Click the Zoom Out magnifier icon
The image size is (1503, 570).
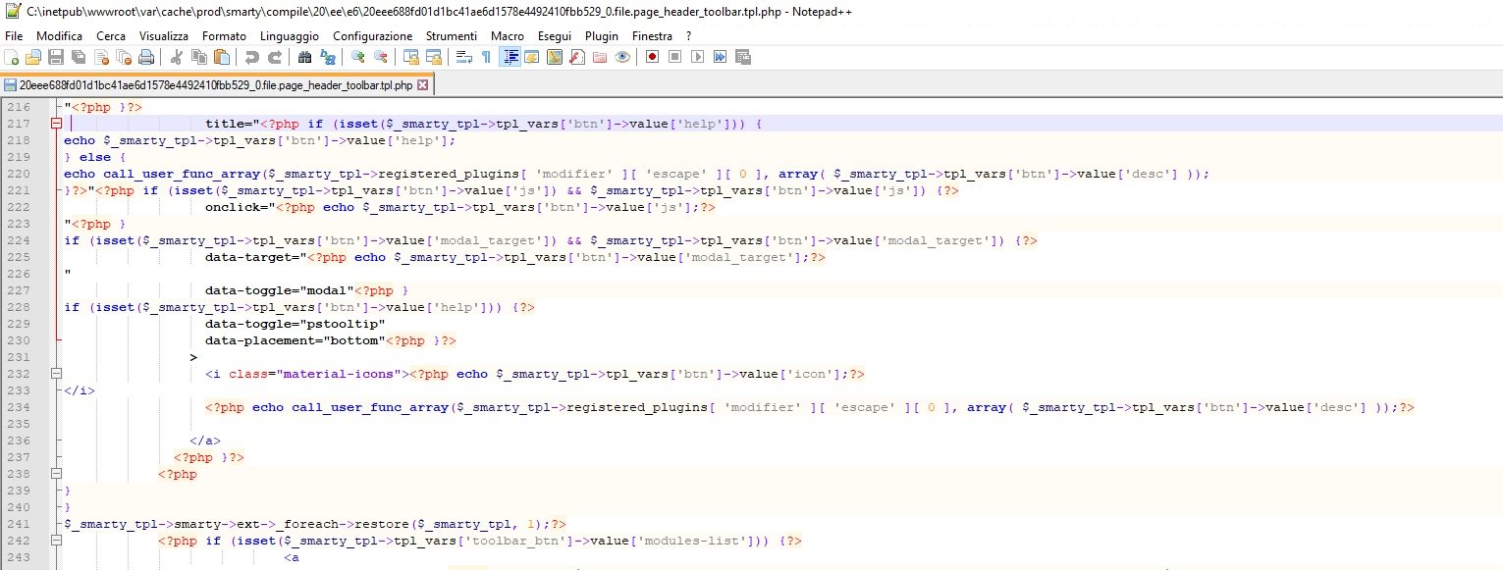click(381, 57)
